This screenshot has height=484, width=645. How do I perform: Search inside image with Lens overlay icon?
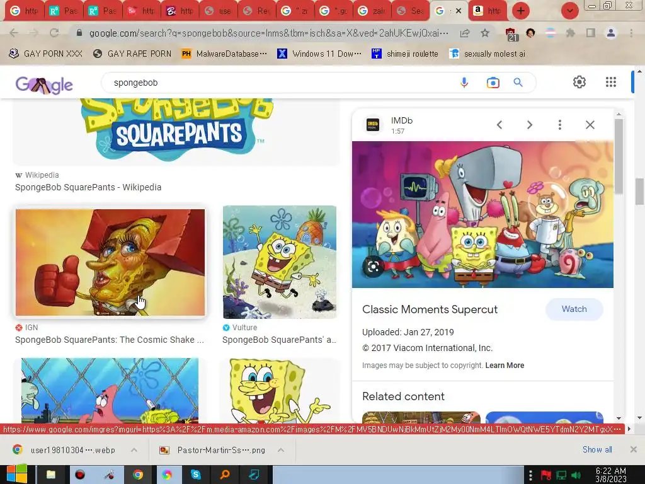(x=374, y=267)
